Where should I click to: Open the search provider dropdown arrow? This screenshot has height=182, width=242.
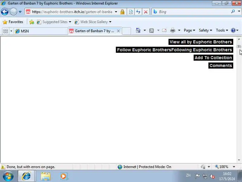pos(239,12)
